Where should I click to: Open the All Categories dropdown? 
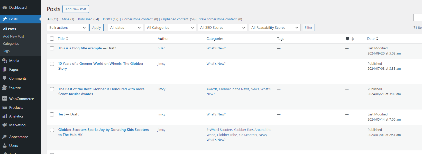pyautogui.click(x=170, y=28)
